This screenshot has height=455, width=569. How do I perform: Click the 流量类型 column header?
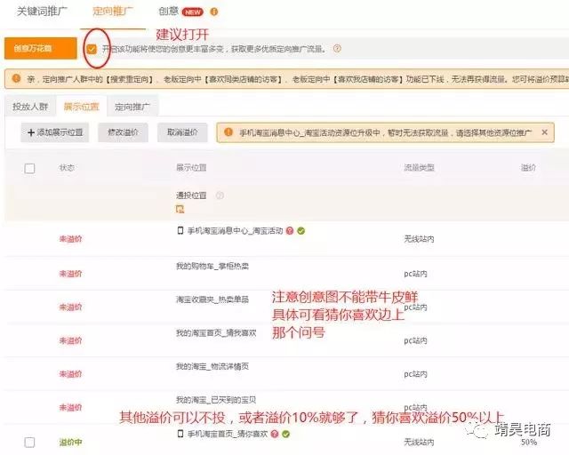pyautogui.click(x=419, y=168)
